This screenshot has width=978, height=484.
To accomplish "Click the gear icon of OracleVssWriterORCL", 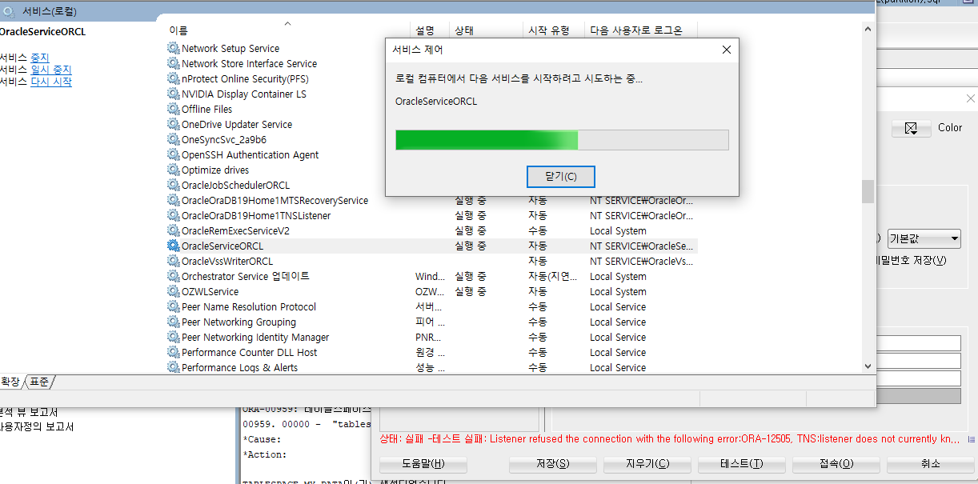I will point(173,262).
